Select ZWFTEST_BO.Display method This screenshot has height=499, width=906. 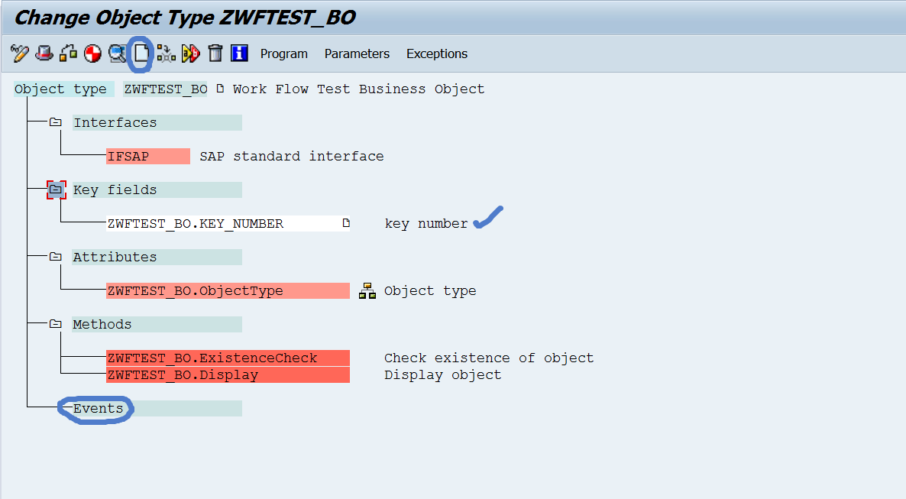[x=228, y=374]
